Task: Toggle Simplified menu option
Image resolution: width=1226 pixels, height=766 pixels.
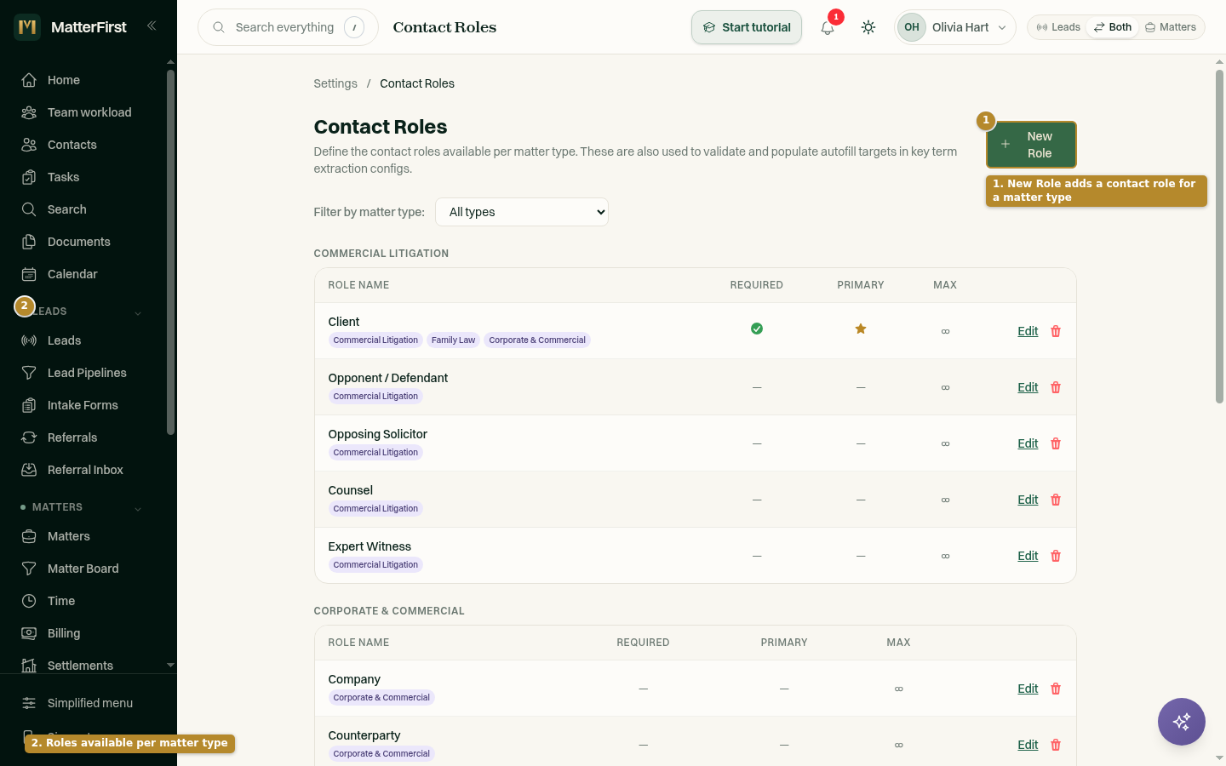Action: pyautogui.click(x=89, y=703)
